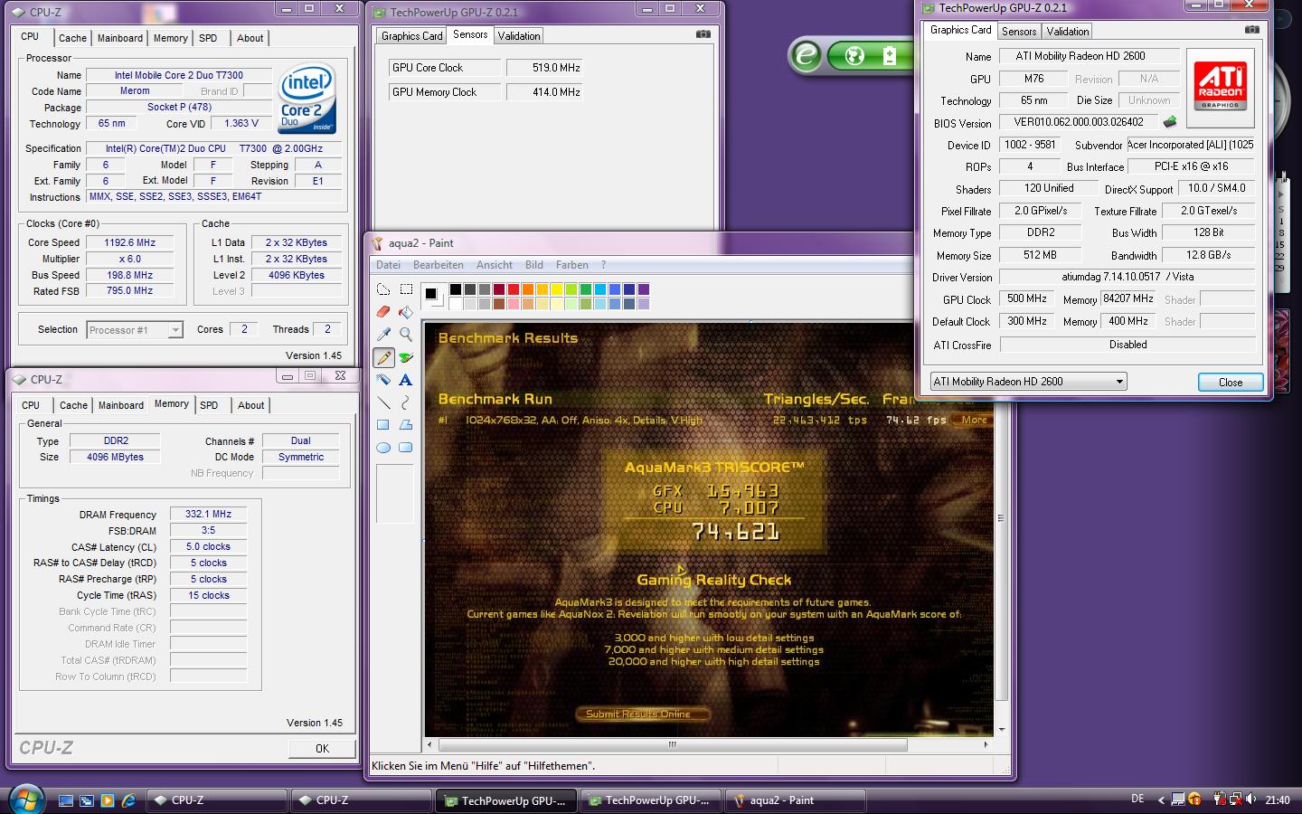This screenshot has width=1302, height=814.
Task: Open About tab in bottom CPU-Z window
Action: point(251,405)
